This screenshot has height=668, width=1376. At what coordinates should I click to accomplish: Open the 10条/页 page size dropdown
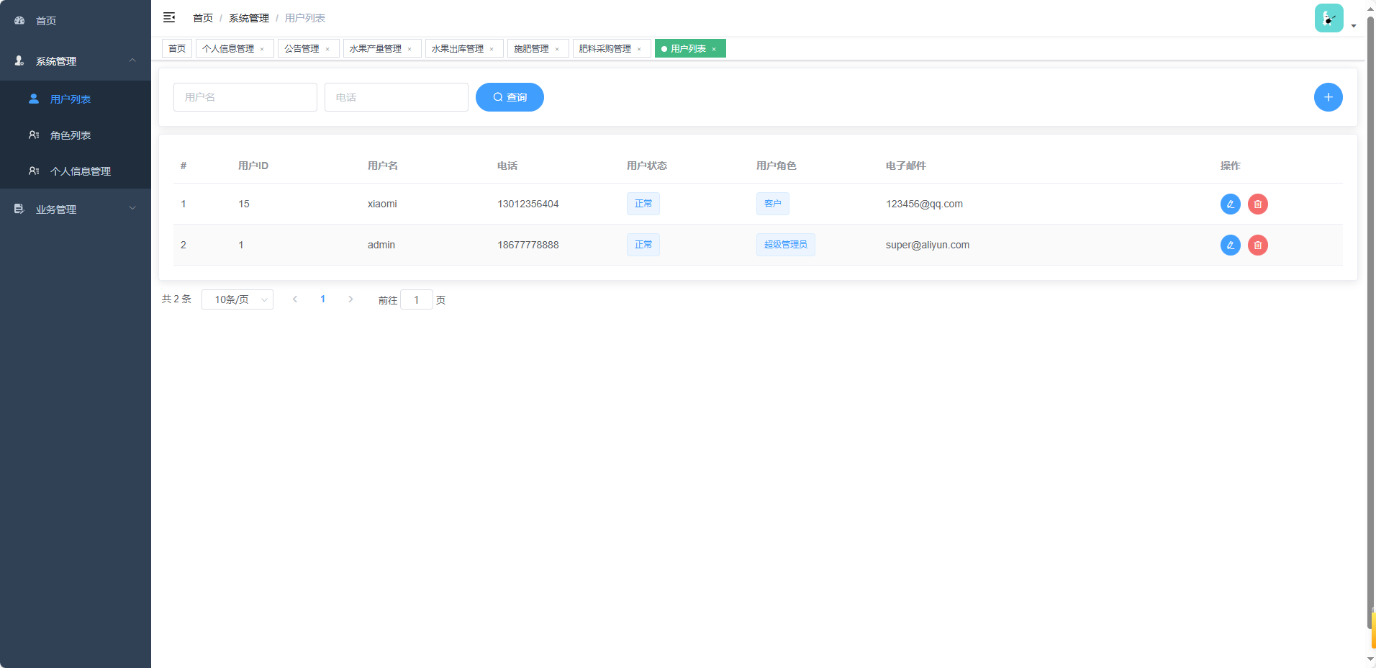tap(237, 299)
